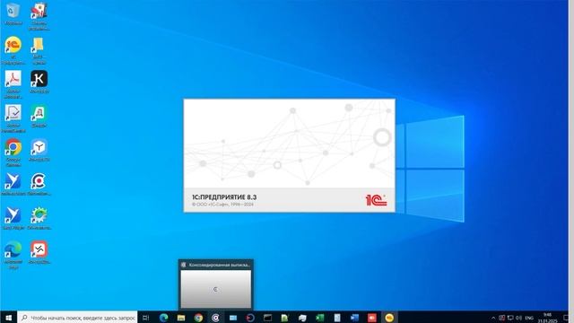574x323 pixels.
Task: Open the notification center
Action: click(566, 318)
